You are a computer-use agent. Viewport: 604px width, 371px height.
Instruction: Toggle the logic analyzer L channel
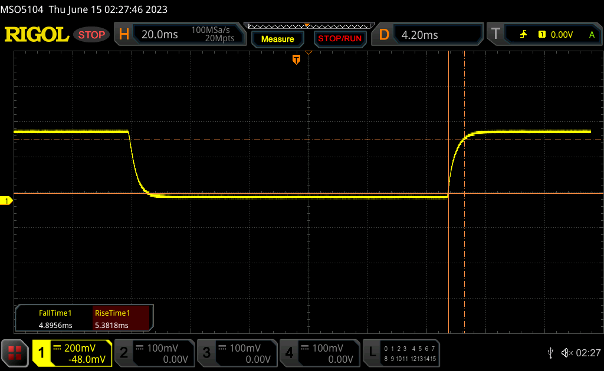point(372,352)
